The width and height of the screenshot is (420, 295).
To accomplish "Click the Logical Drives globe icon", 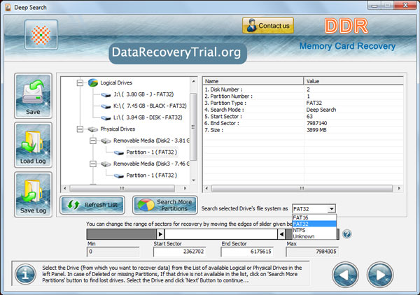I will [x=93, y=82].
